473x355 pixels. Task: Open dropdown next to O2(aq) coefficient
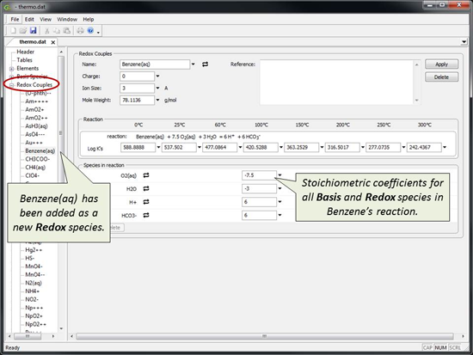pos(279,175)
